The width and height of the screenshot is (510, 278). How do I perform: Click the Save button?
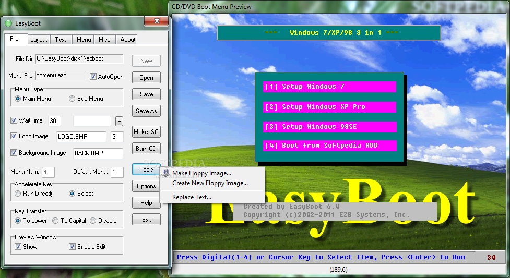pos(146,94)
